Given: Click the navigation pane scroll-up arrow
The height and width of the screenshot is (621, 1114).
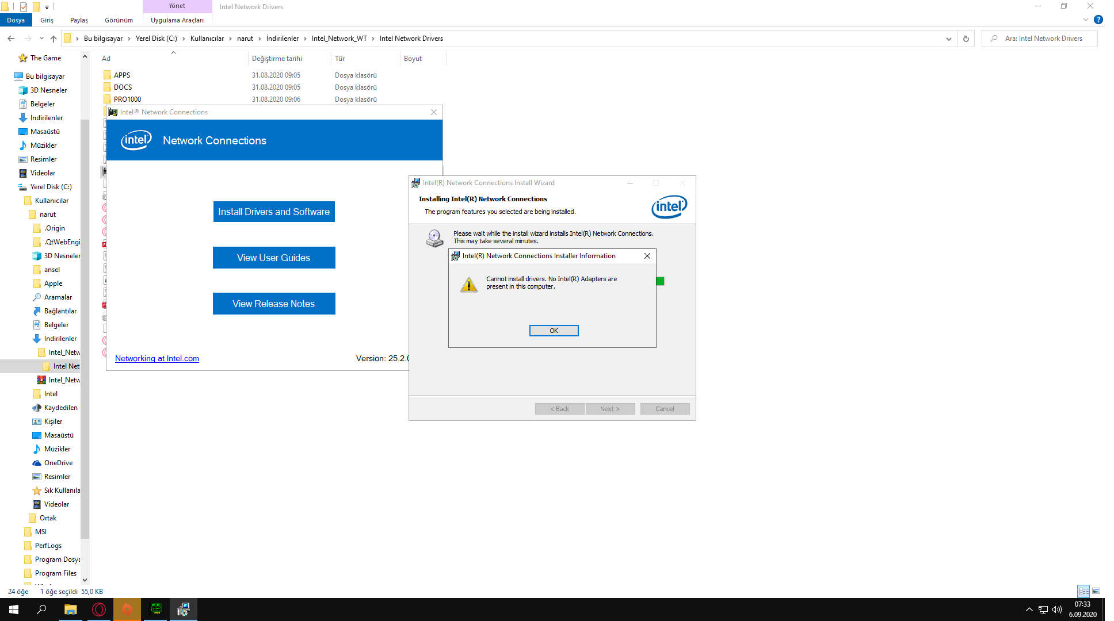Looking at the screenshot, I should pos(85,56).
